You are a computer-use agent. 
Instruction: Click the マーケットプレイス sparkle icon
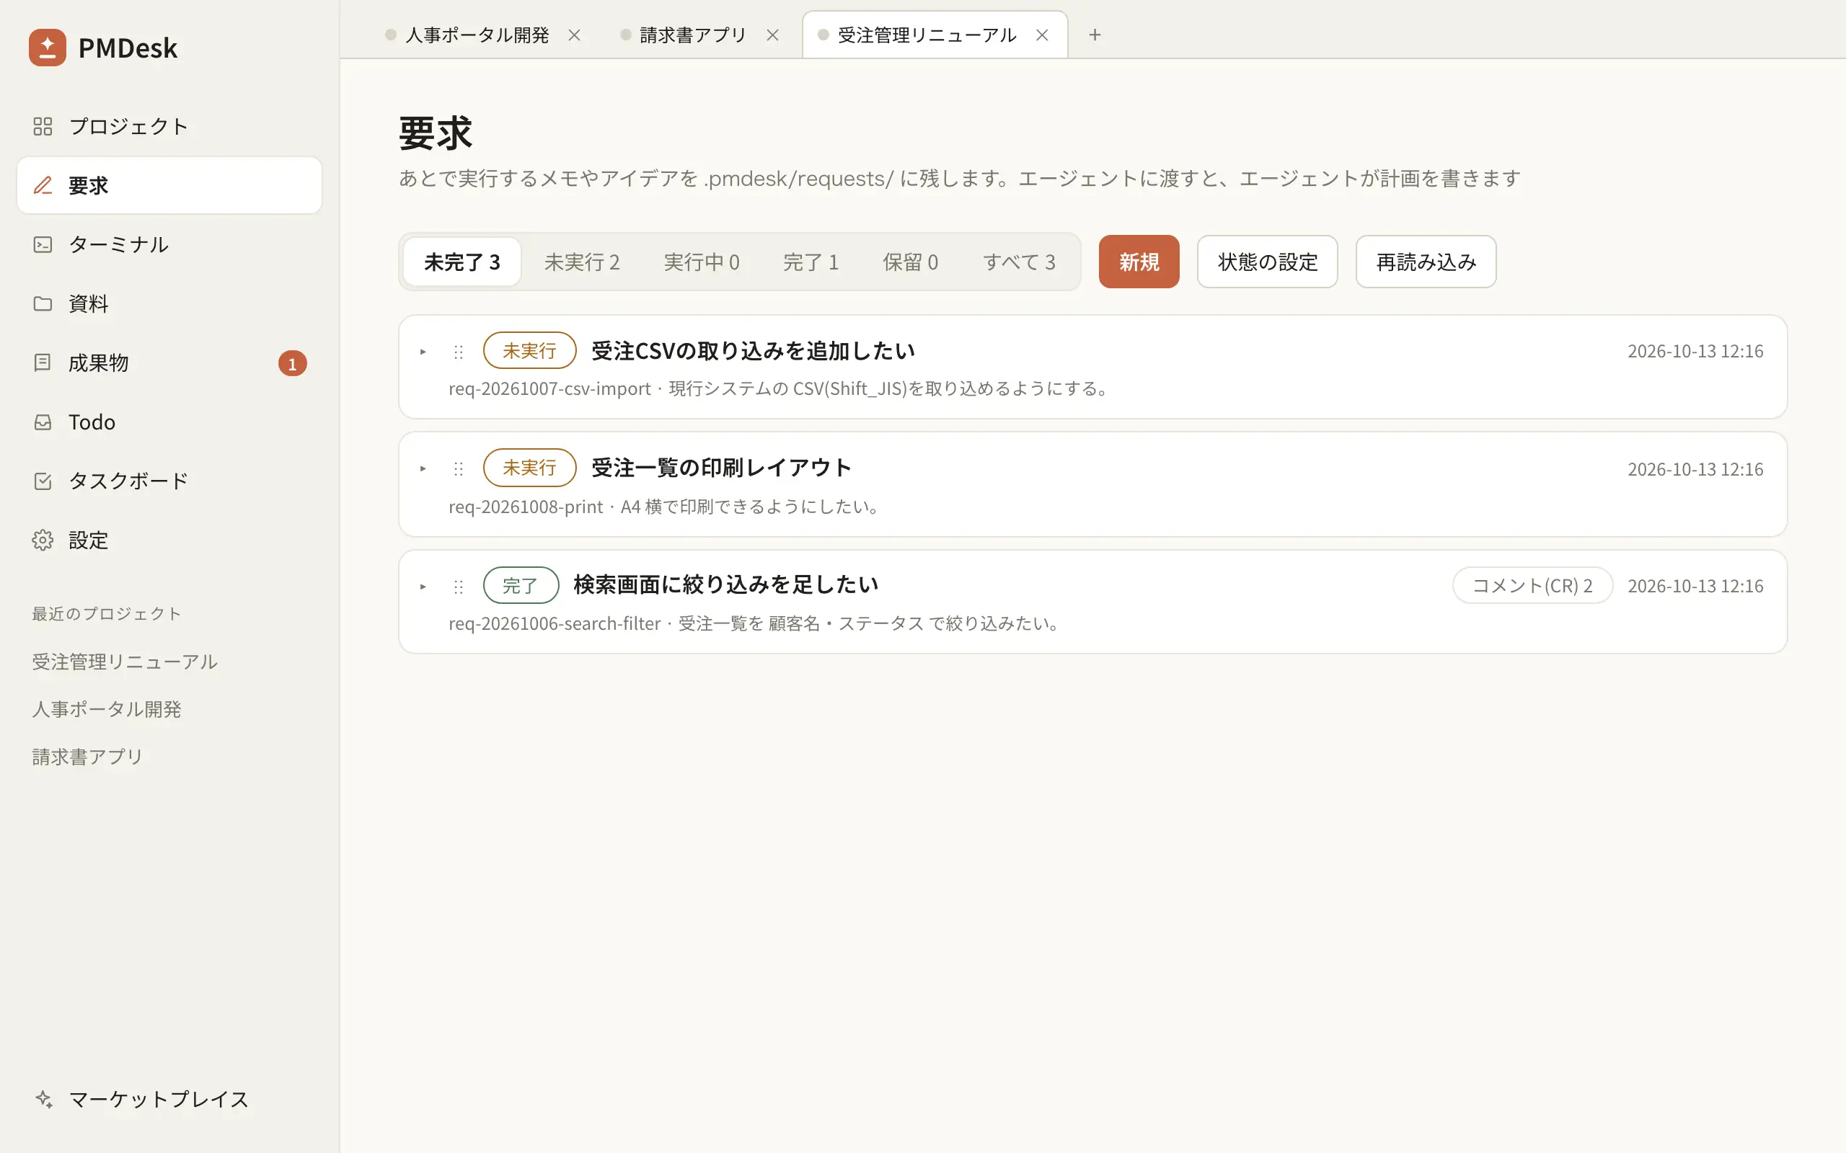point(43,1099)
